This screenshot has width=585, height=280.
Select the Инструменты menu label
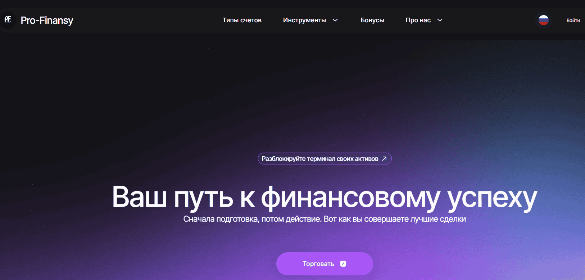pos(304,20)
